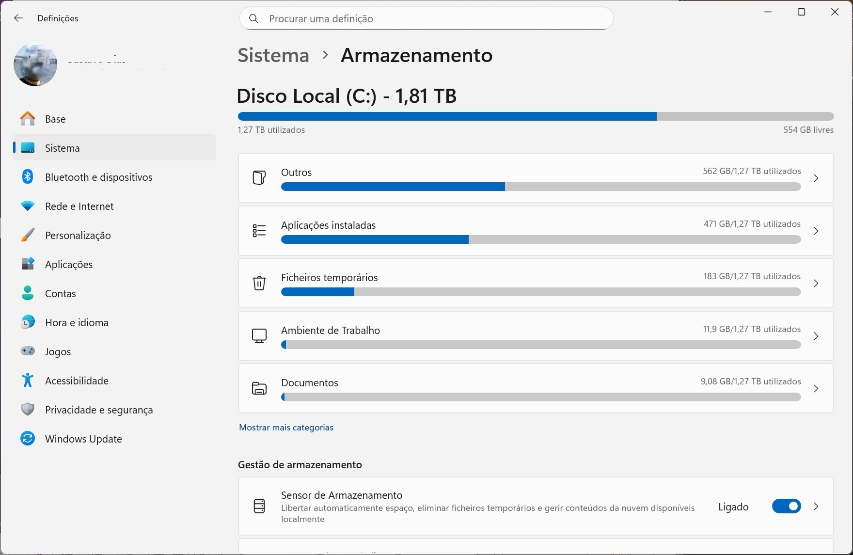Click the Aplicações instaladas list icon
This screenshot has width=853, height=555.
tap(259, 231)
